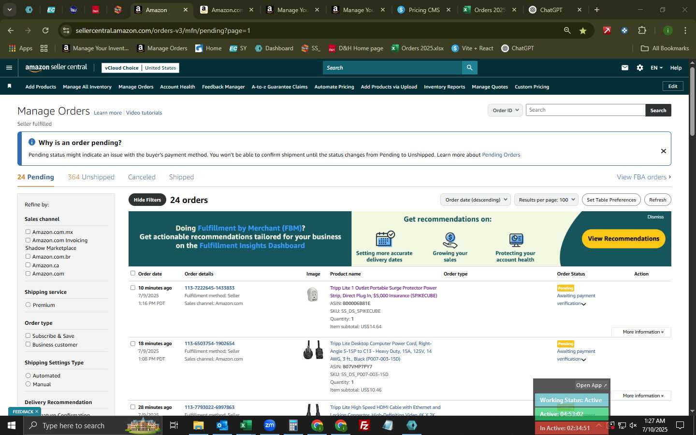
Task: Open the Order ID search type dropdown
Action: [505, 110]
